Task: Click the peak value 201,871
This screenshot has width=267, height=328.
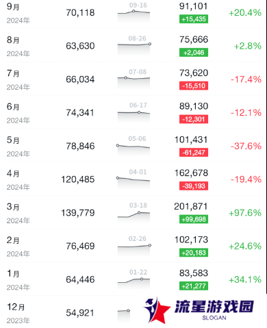Action: pyautogui.click(x=191, y=206)
